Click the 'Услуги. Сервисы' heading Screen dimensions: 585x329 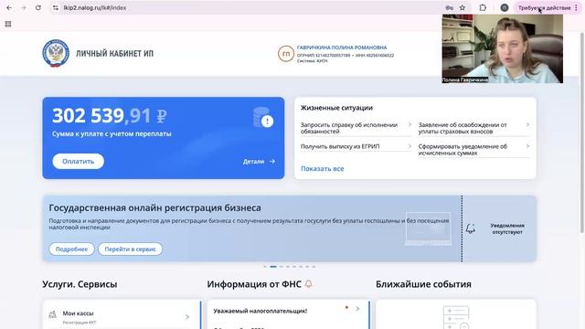(x=80, y=284)
